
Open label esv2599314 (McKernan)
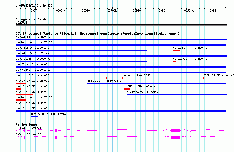pos(217,75)
